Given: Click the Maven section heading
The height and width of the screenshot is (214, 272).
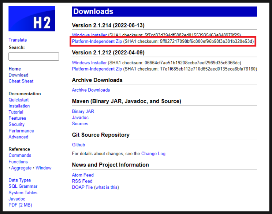Looking at the screenshot, I should [126, 101].
